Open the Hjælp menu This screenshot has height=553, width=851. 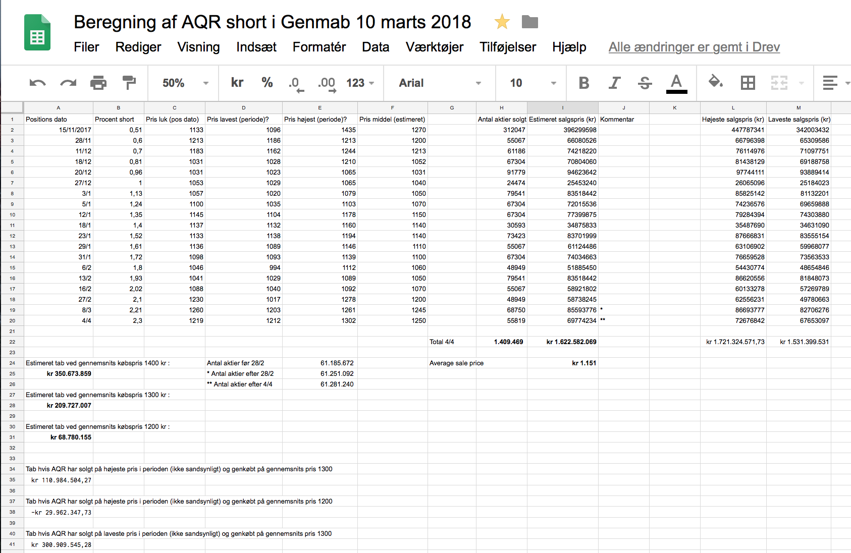click(569, 47)
